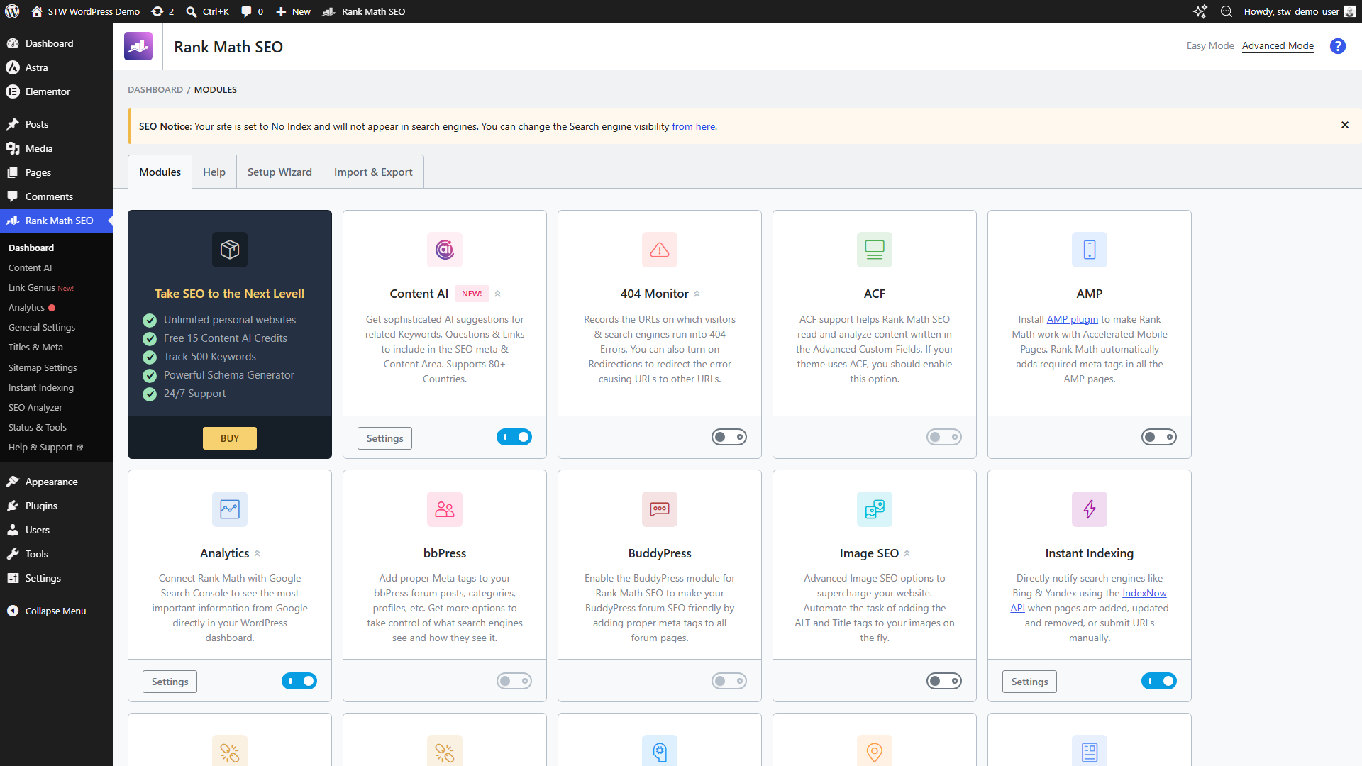Click the Content AI module icon
The image size is (1362, 766).
point(445,250)
